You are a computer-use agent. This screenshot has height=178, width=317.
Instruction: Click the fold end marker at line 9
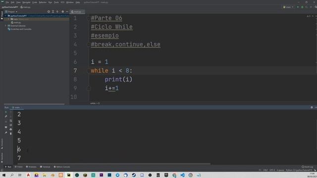coord(88,88)
